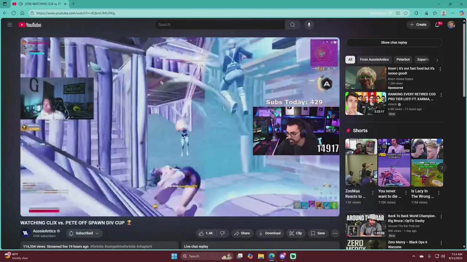Open the browser profile icon
467x262 pixels.
point(444,13)
